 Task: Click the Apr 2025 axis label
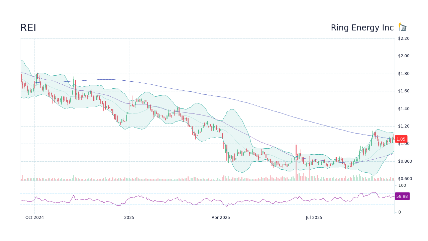pyautogui.click(x=221, y=217)
